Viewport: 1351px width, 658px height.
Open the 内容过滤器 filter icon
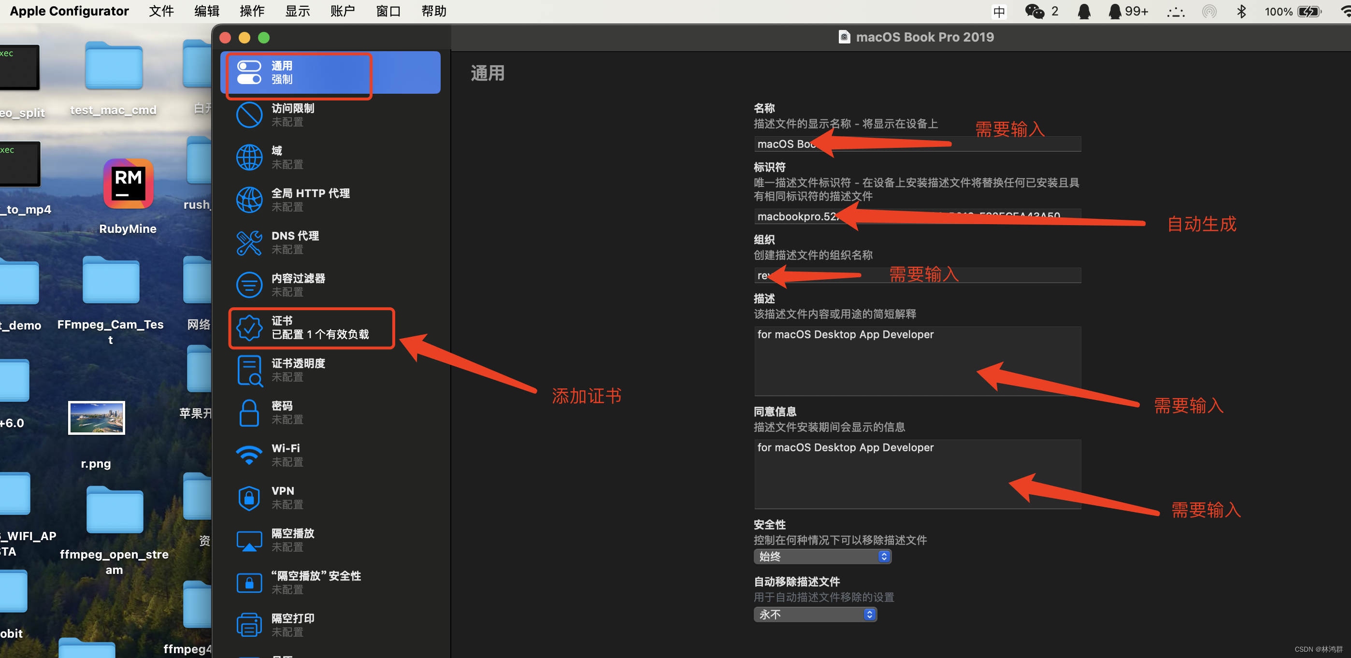249,285
